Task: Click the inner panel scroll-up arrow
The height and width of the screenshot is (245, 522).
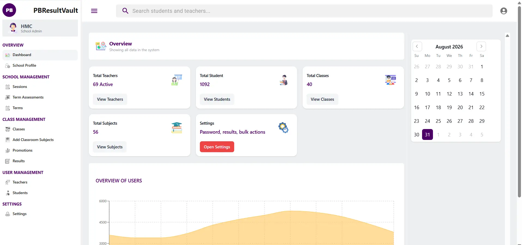Action: [507, 36]
